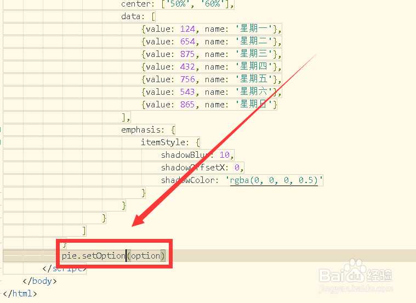Click the value 654 in the data array
The width and height of the screenshot is (416, 303).
[187, 42]
